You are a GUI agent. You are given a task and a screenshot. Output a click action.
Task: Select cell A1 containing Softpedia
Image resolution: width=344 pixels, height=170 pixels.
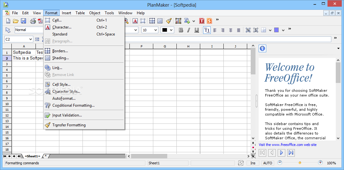[24, 53]
